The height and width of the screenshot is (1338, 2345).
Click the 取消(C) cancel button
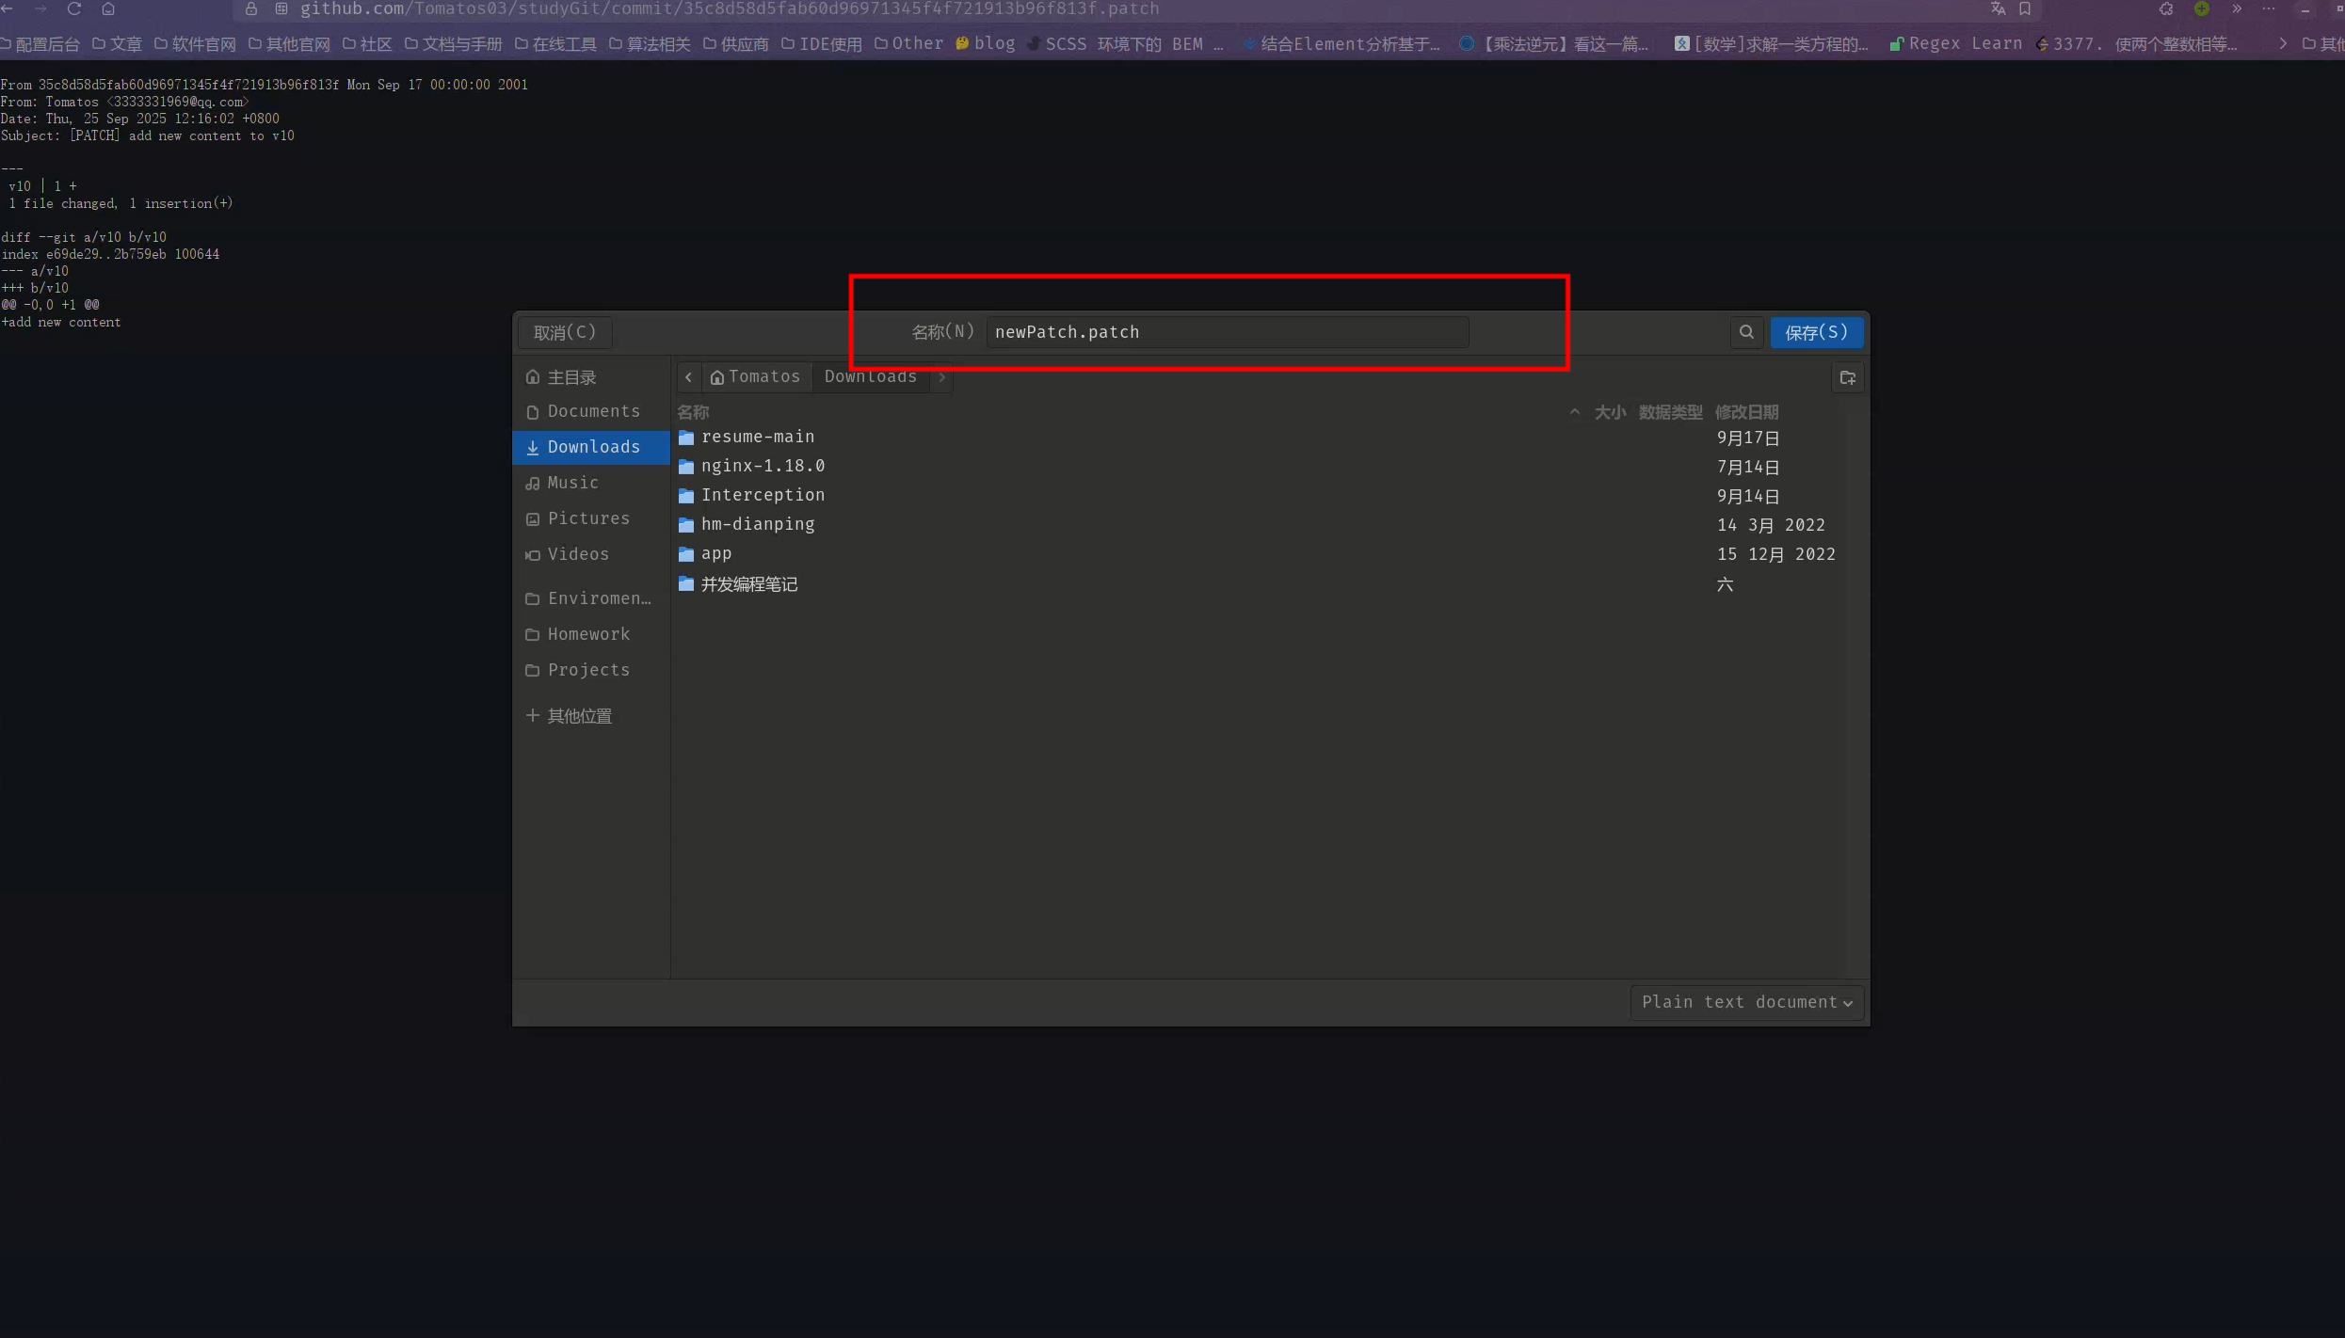coord(564,332)
